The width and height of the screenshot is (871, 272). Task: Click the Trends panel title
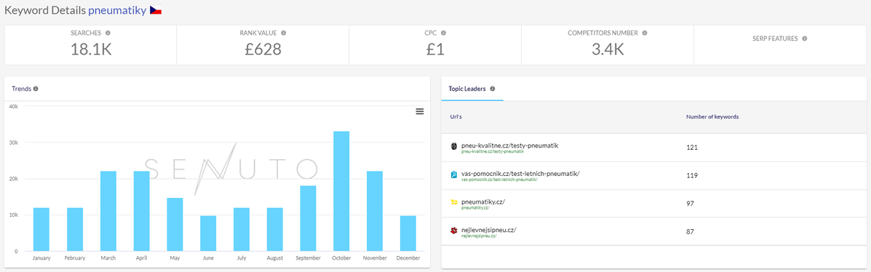(21, 89)
